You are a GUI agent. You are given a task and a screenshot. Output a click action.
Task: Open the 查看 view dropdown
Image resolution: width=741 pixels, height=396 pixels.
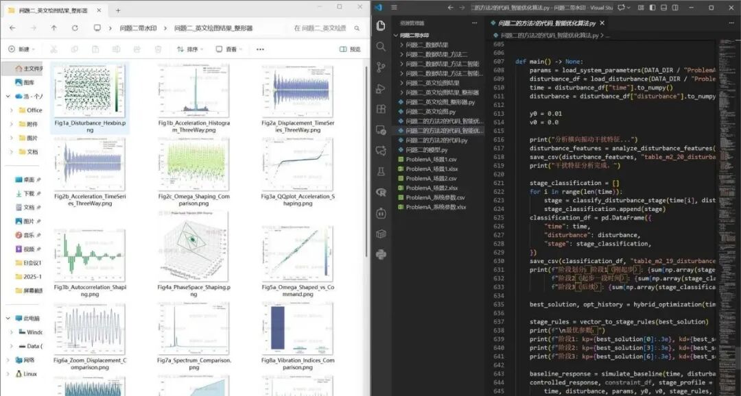click(229, 49)
